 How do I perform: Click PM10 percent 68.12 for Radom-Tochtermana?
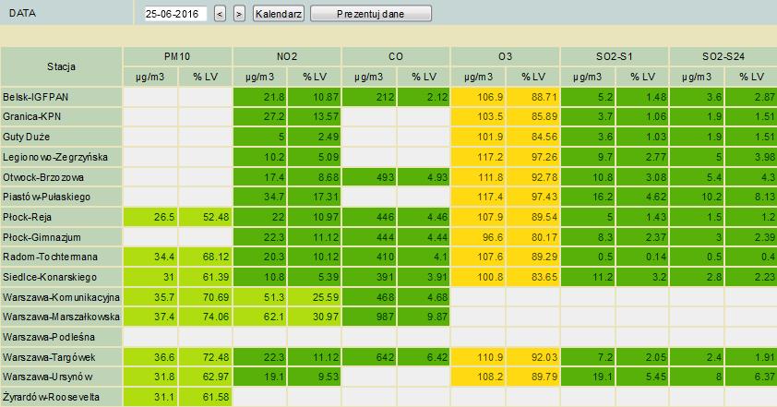[x=205, y=257]
